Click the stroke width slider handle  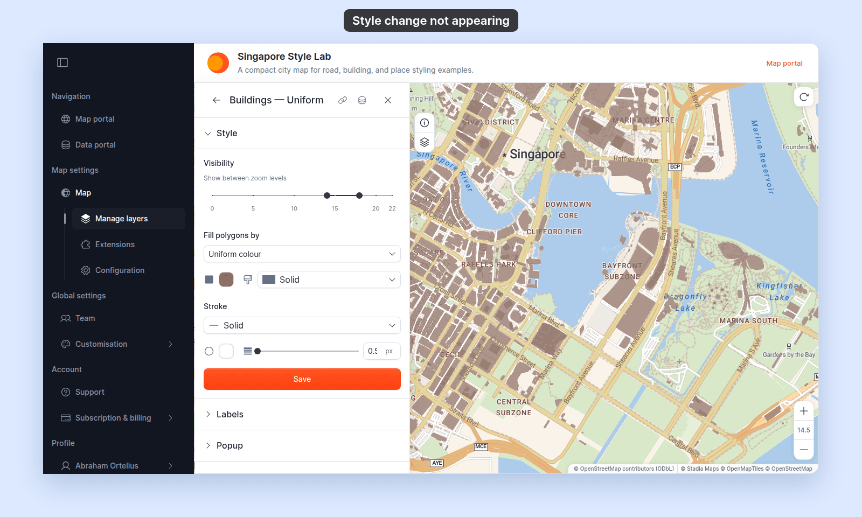[x=258, y=351]
